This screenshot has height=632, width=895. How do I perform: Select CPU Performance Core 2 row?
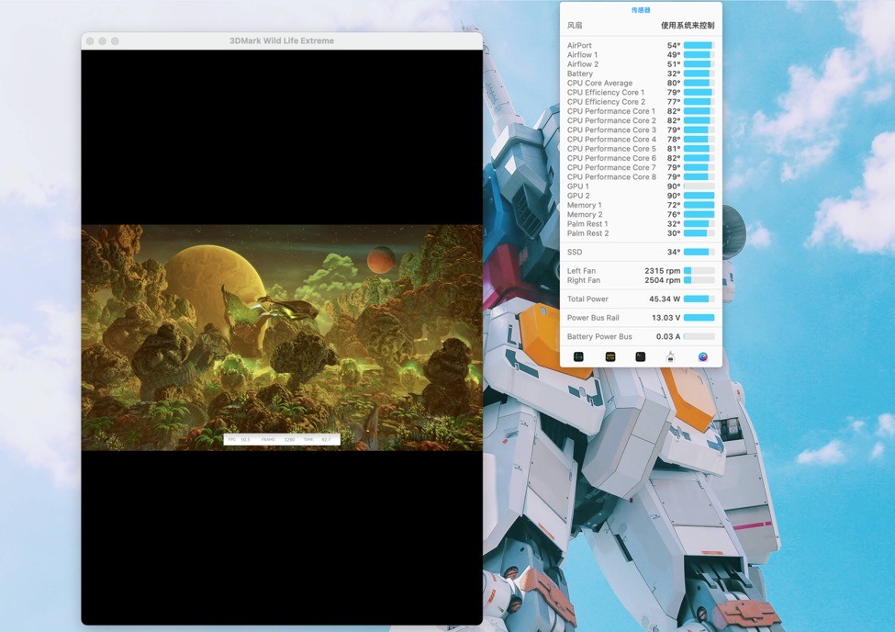pyautogui.click(x=641, y=120)
